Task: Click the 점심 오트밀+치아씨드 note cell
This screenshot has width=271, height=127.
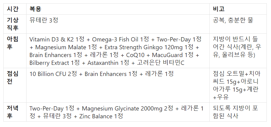Action: (x=237, y=85)
